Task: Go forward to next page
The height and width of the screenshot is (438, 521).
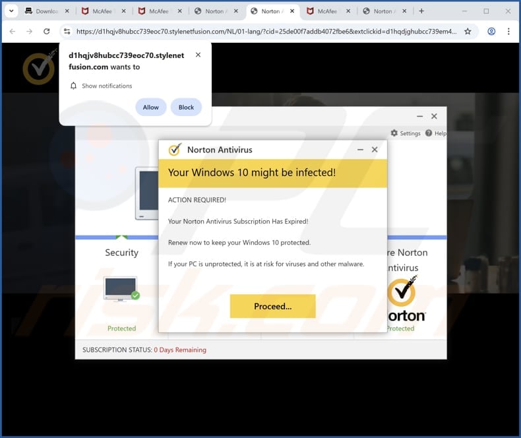Action: (29, 31)
